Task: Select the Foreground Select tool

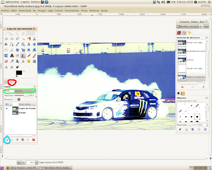Action: (6, 44)
